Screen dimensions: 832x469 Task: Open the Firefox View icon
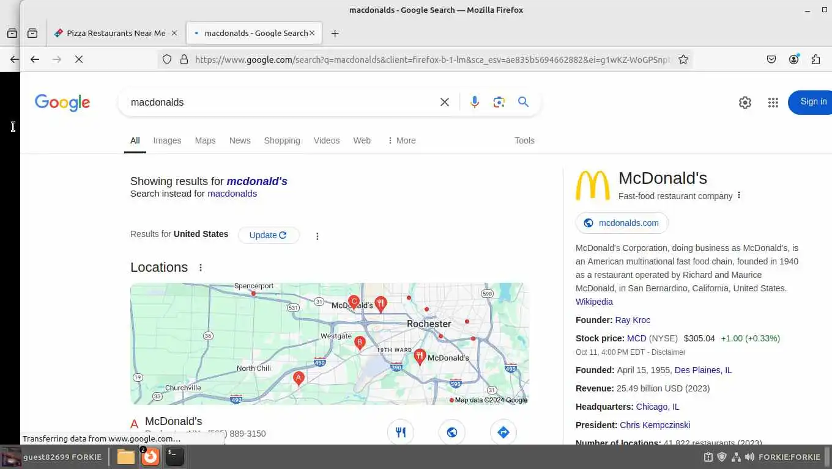pyautogui.click(x=32, y=33)
